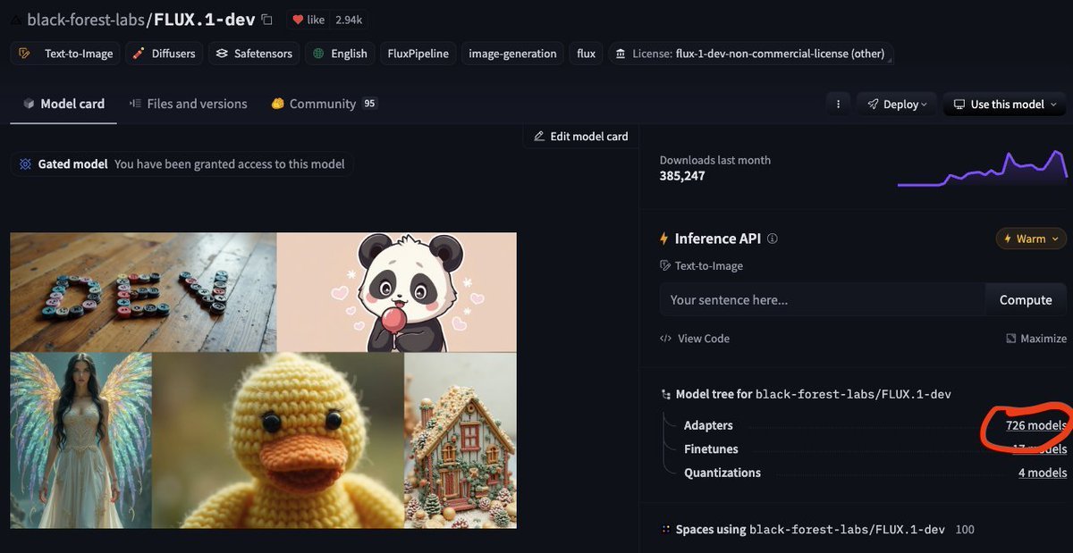Like the FLUX.1-dev model
The image size is (1073, 553).
(306, 20)
